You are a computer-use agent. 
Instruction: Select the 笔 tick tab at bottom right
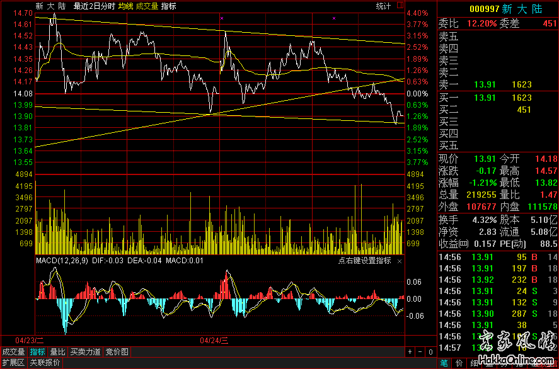444,363
